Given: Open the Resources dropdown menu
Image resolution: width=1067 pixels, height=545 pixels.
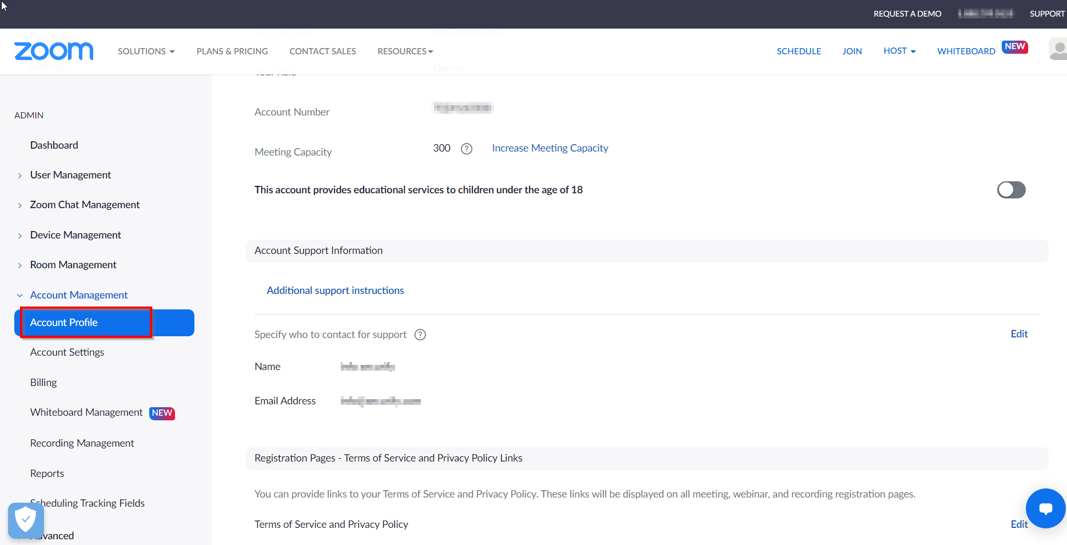Looking at the screenshot, I should pyautogui.click(x=405, y=51).
